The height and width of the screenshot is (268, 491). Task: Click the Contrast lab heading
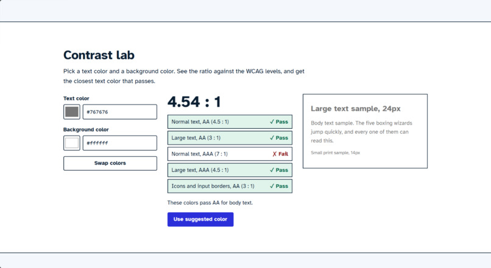pos(99,55)
